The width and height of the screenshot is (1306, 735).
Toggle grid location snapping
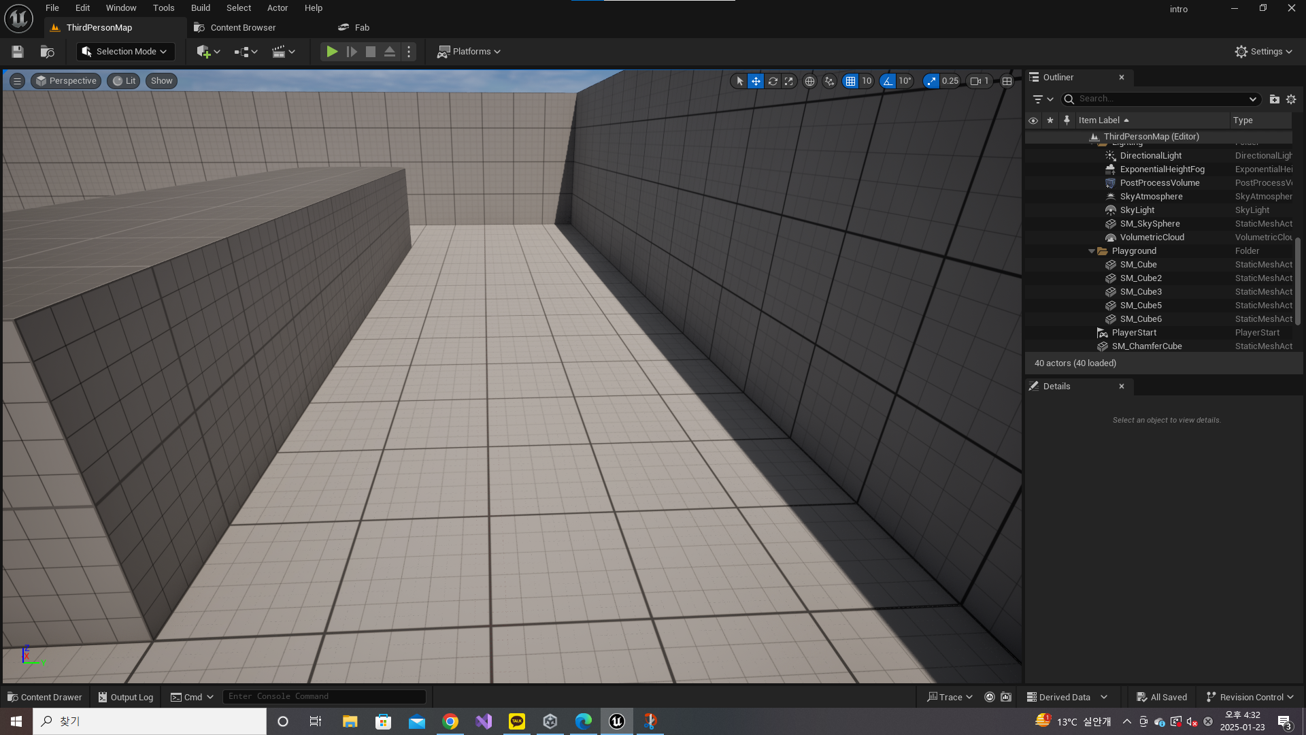[x=851, y=81]
